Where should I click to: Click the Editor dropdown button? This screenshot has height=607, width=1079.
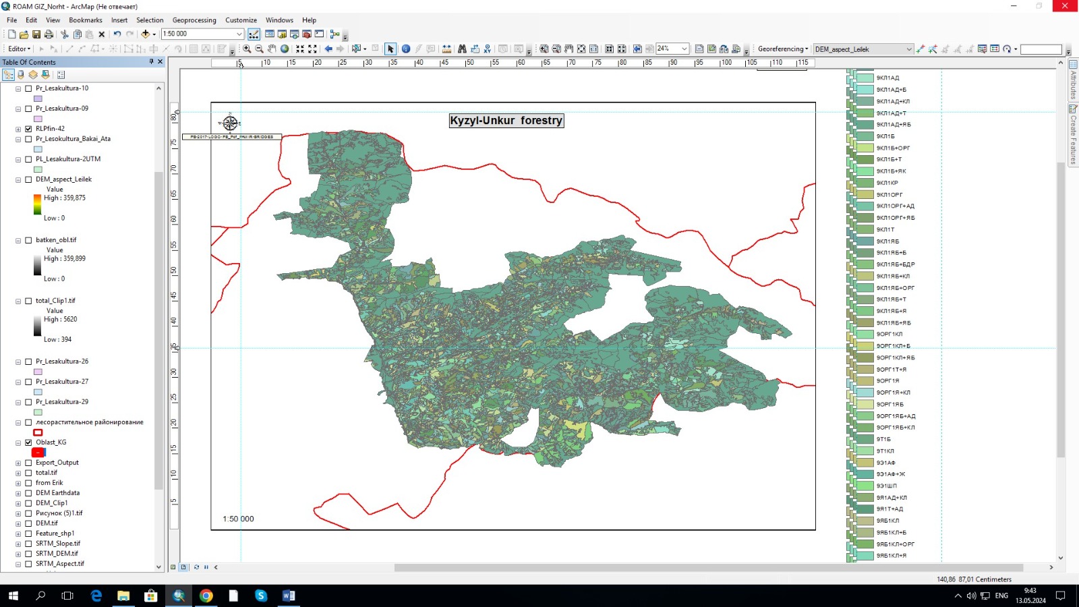(19, 49)
